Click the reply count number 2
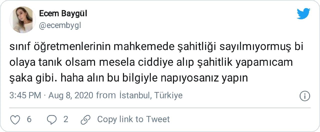 click(66, 119)
